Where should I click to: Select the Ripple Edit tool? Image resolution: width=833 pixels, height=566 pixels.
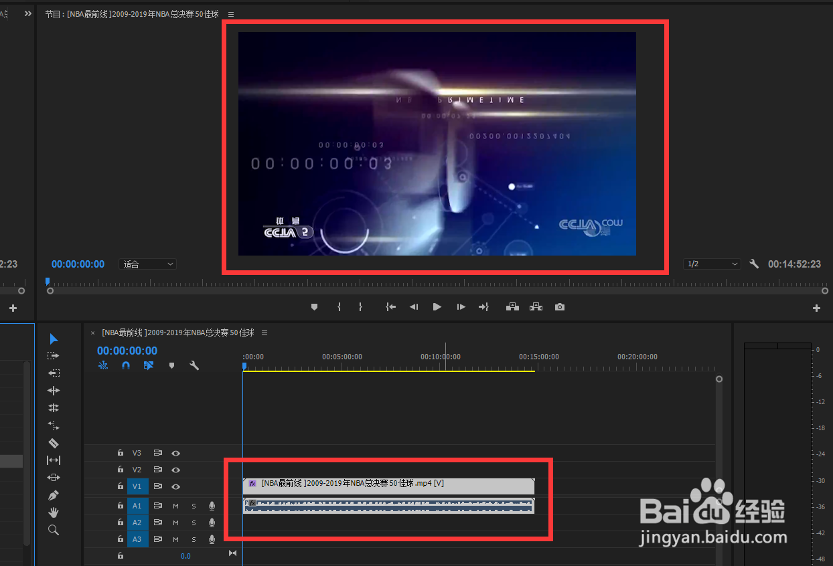click(54, 391)
